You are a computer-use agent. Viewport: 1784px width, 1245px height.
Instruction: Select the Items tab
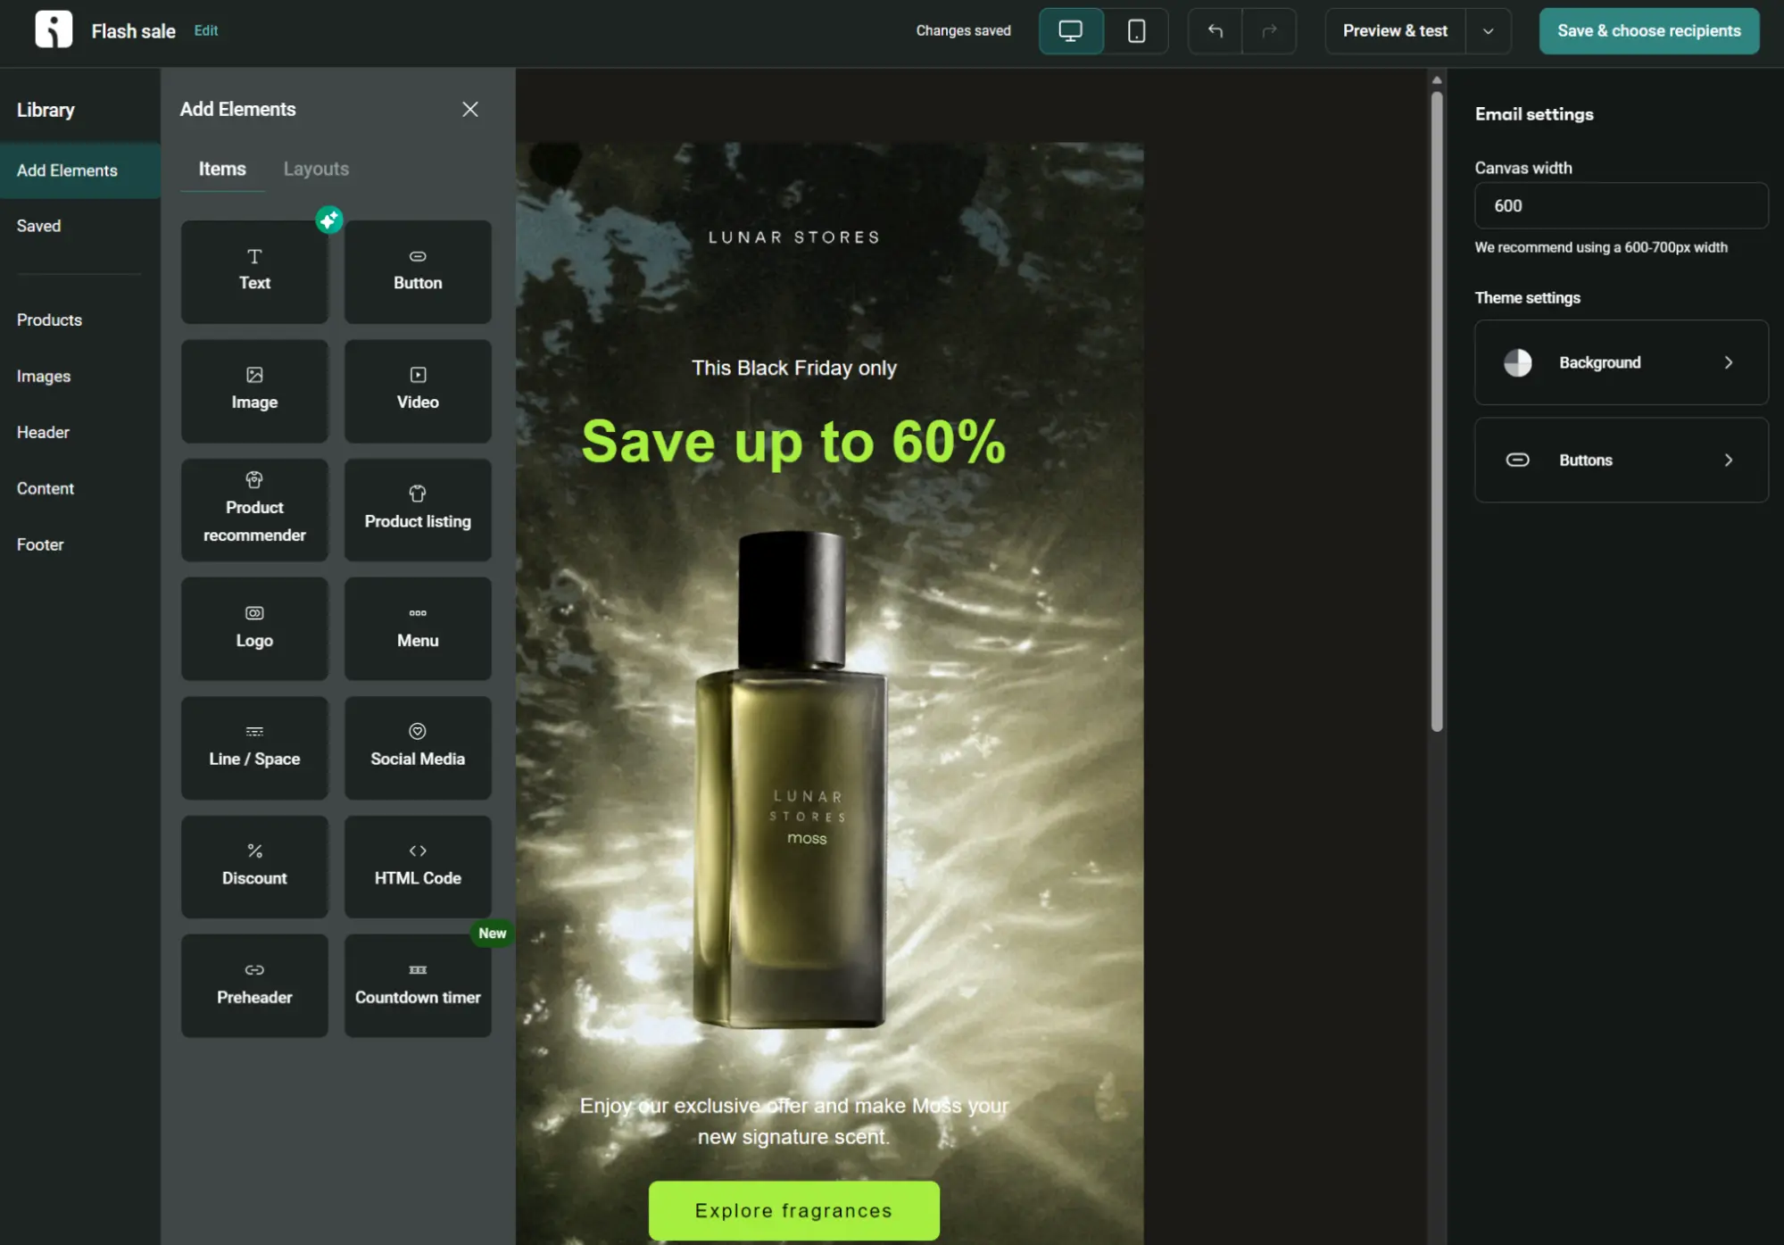pyautogui.click(x=222, y=169)
